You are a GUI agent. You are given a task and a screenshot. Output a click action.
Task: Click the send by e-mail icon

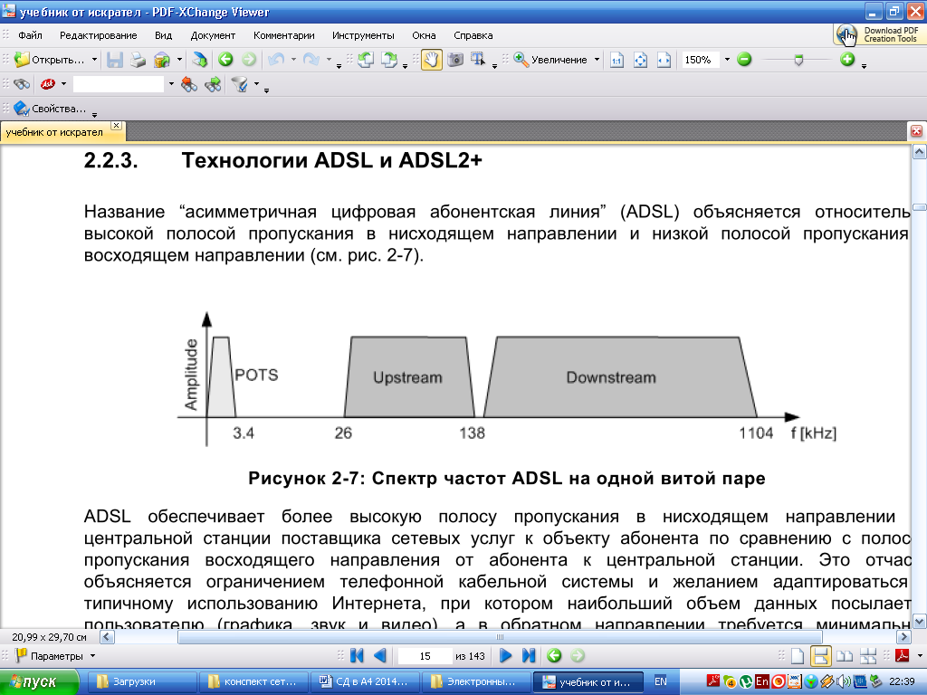click(x=162, y=60)
